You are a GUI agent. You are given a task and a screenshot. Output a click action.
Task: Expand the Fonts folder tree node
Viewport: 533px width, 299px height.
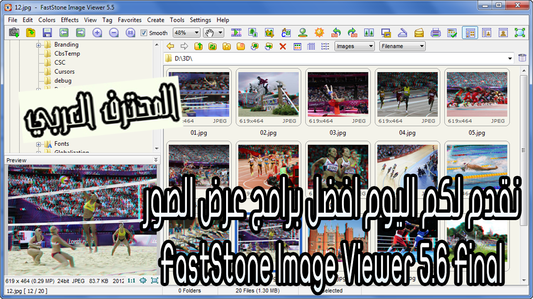point(39,144)
